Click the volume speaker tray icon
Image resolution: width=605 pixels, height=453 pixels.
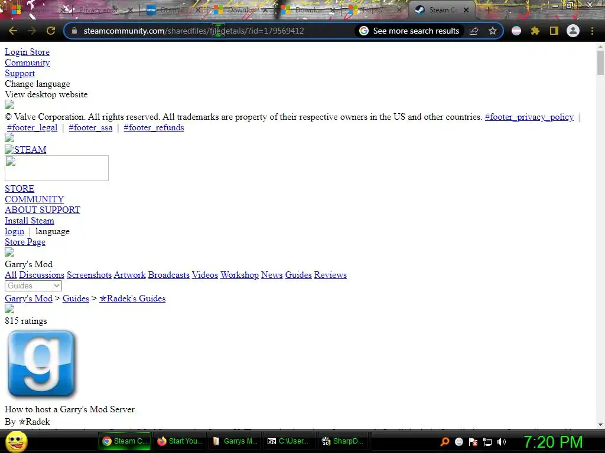501,441
